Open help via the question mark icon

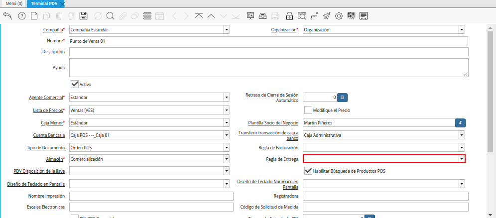(21, 16)
